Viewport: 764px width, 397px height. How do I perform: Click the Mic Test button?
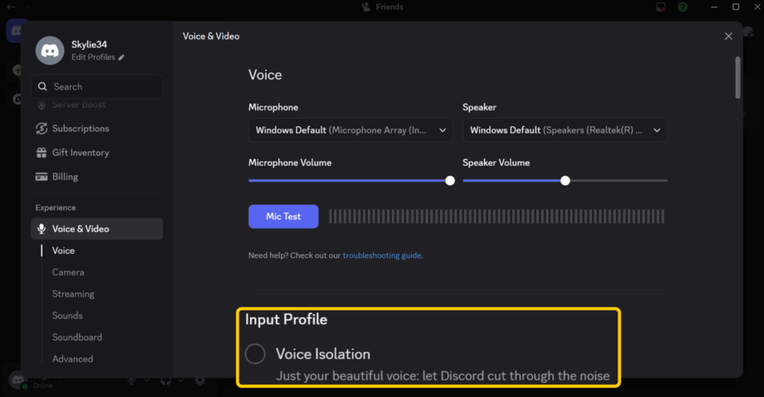[x=283, y=216]
